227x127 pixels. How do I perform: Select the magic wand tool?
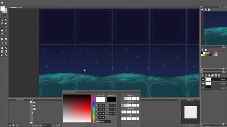coord(6,20)
